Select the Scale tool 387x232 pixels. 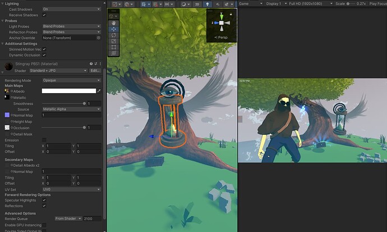click(x=113, y=41)
